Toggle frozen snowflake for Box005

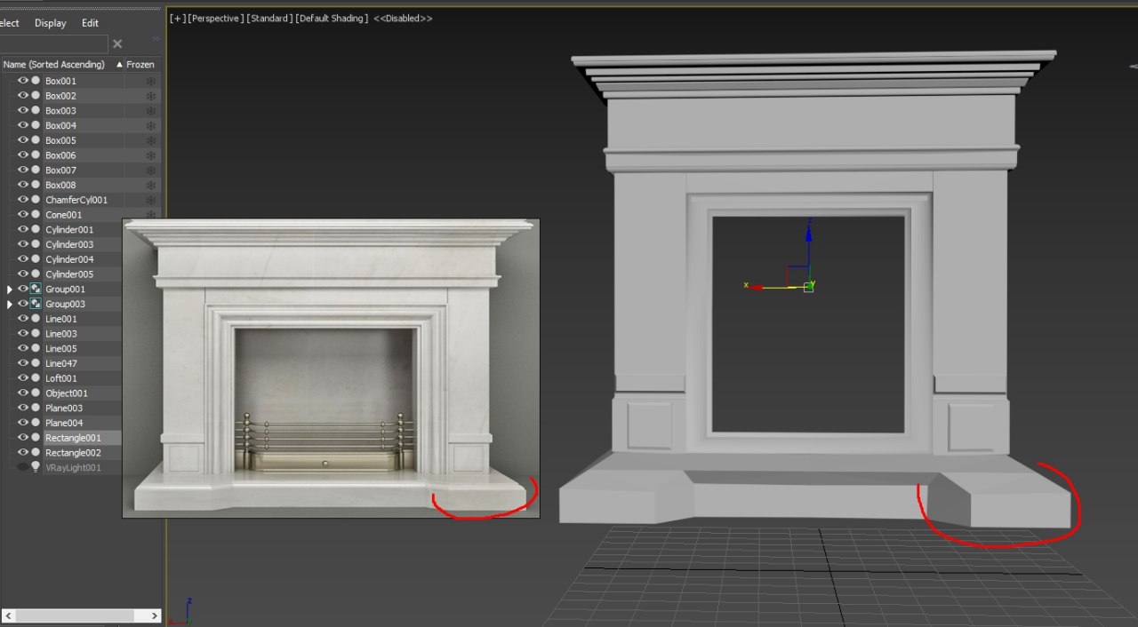[x=150, y=140]
